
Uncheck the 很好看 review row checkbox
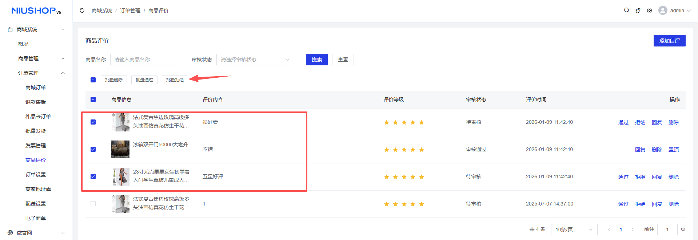[x=93, y=122]
